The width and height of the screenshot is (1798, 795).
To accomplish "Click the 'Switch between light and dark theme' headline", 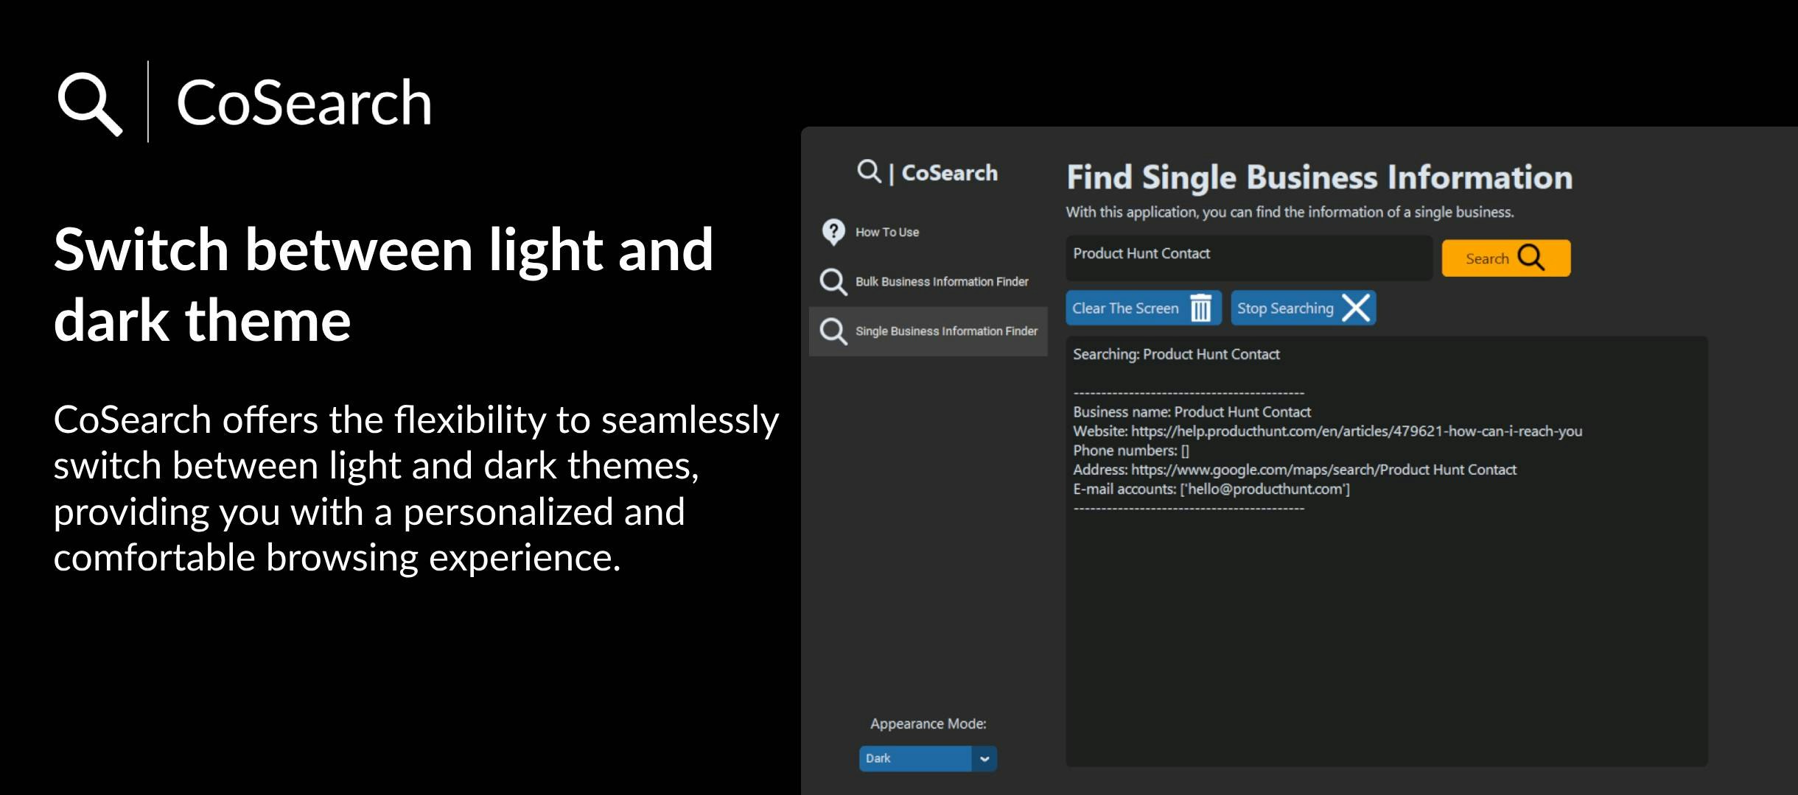I will click(x=384, y=285).
